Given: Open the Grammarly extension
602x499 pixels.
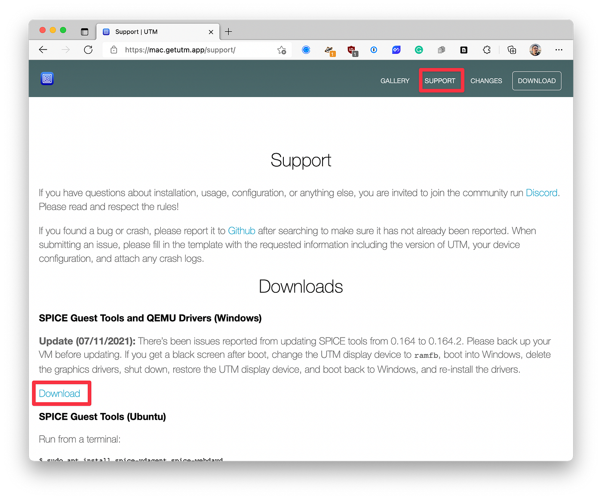Looking at the screenshot, I should 418,50.
